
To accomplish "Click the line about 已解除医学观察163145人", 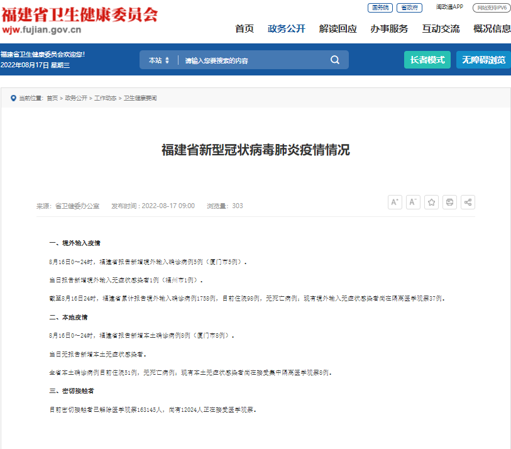I will tap(153, 410).
